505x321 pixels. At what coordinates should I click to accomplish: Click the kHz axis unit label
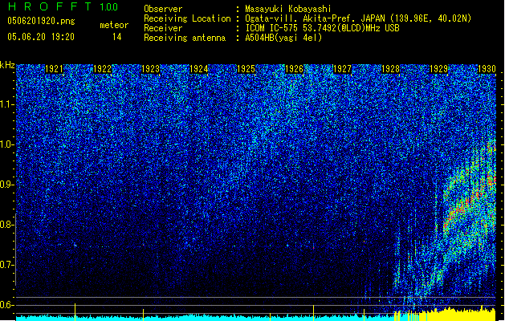(7, 65)
